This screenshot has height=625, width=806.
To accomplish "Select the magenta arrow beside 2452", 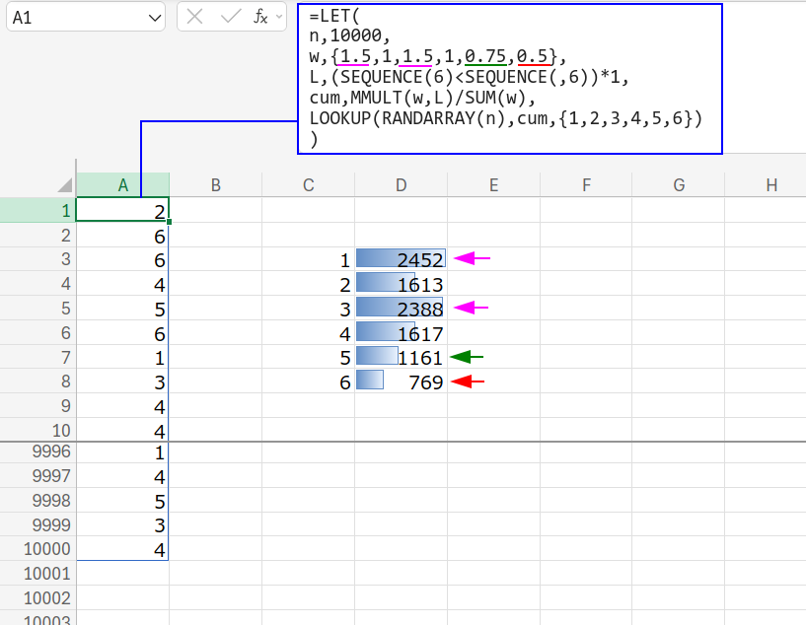I will [472, 259].
